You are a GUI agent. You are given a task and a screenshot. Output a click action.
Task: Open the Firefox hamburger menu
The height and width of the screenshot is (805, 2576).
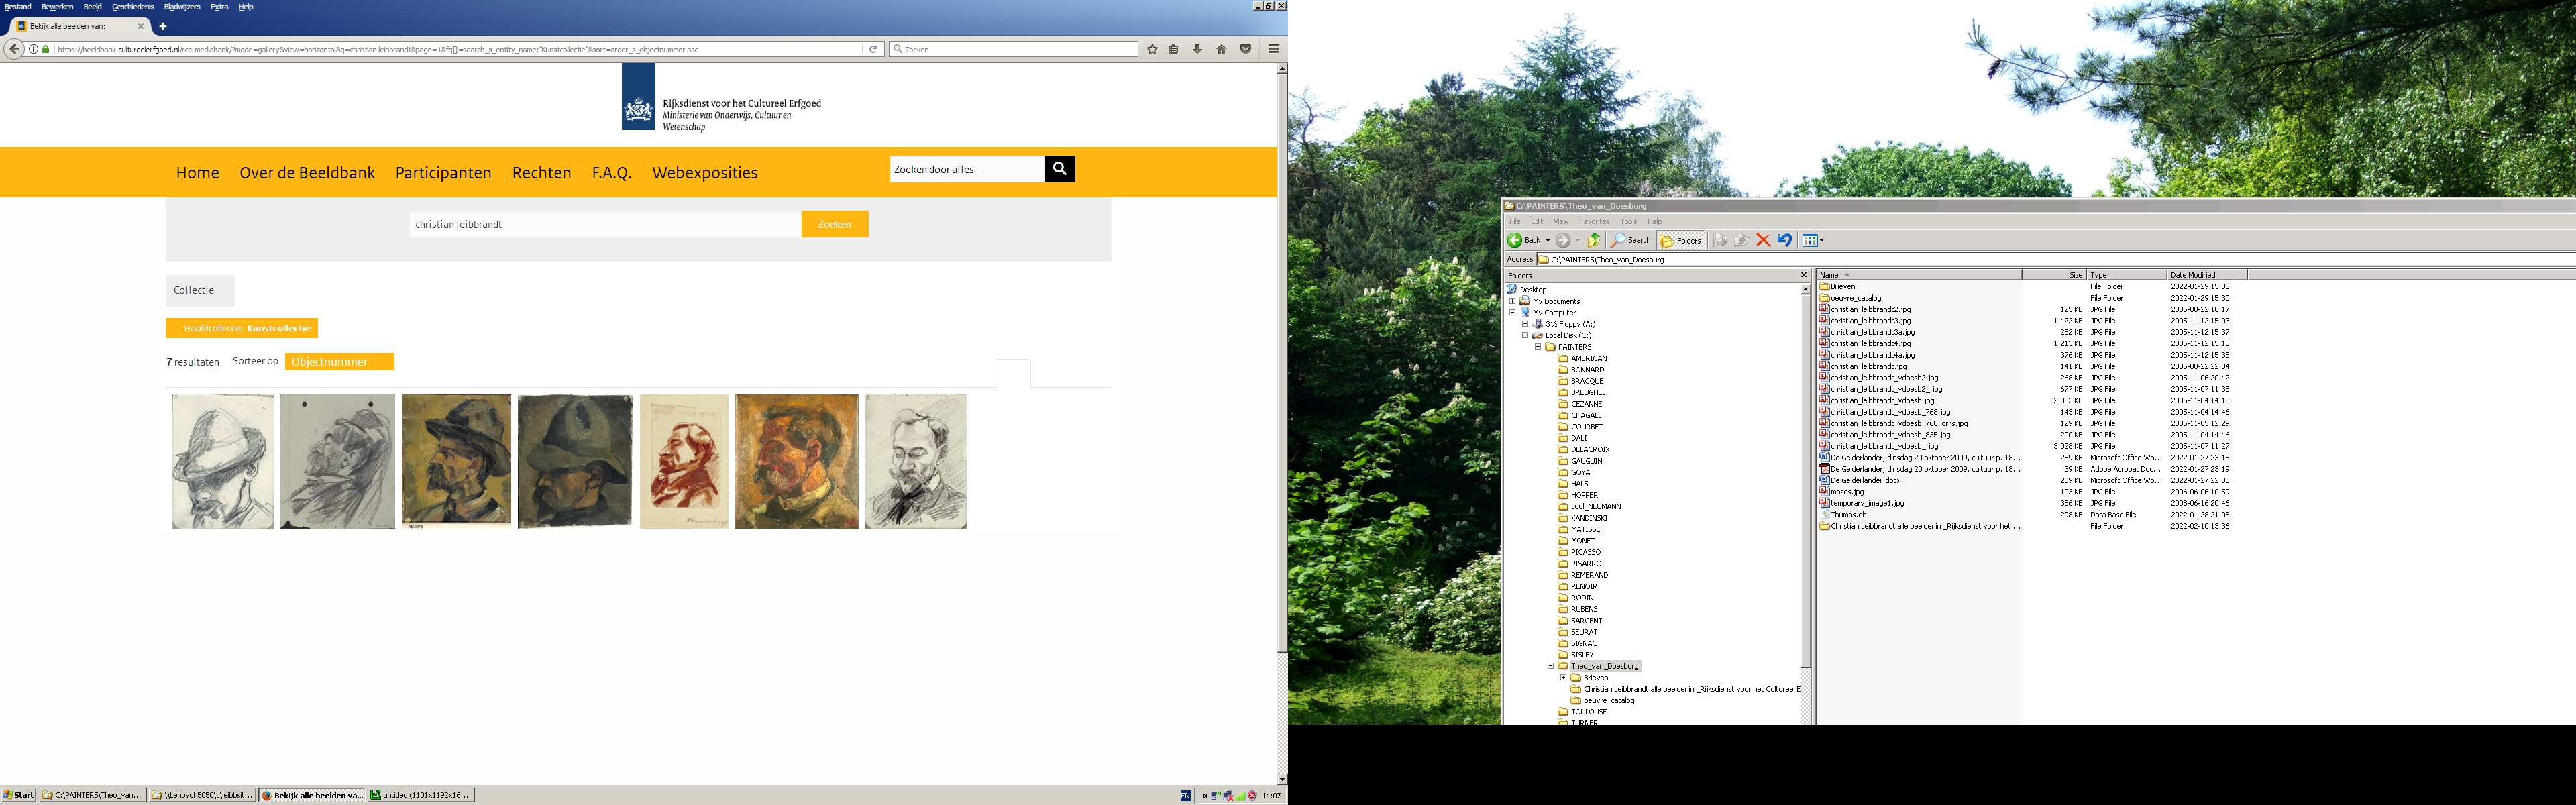tap(1273, 49)
